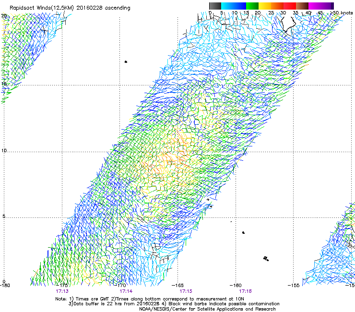
Task: Click the -180 longitude axis label
Action: (x=5, y=285)
